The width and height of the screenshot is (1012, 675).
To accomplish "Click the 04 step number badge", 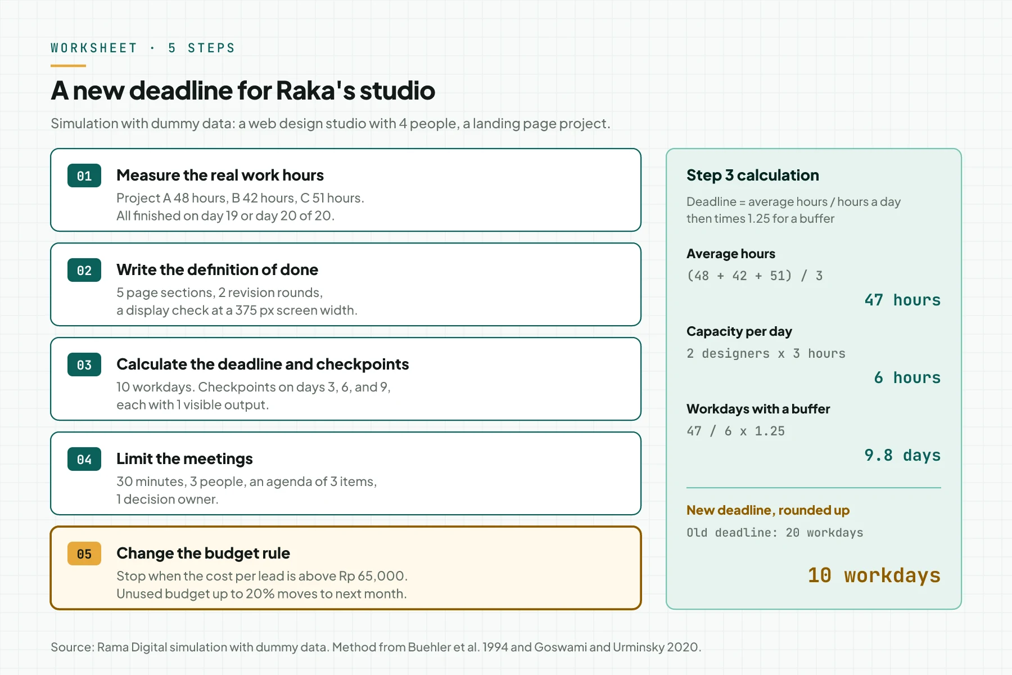I will click(x=84, y=459).
